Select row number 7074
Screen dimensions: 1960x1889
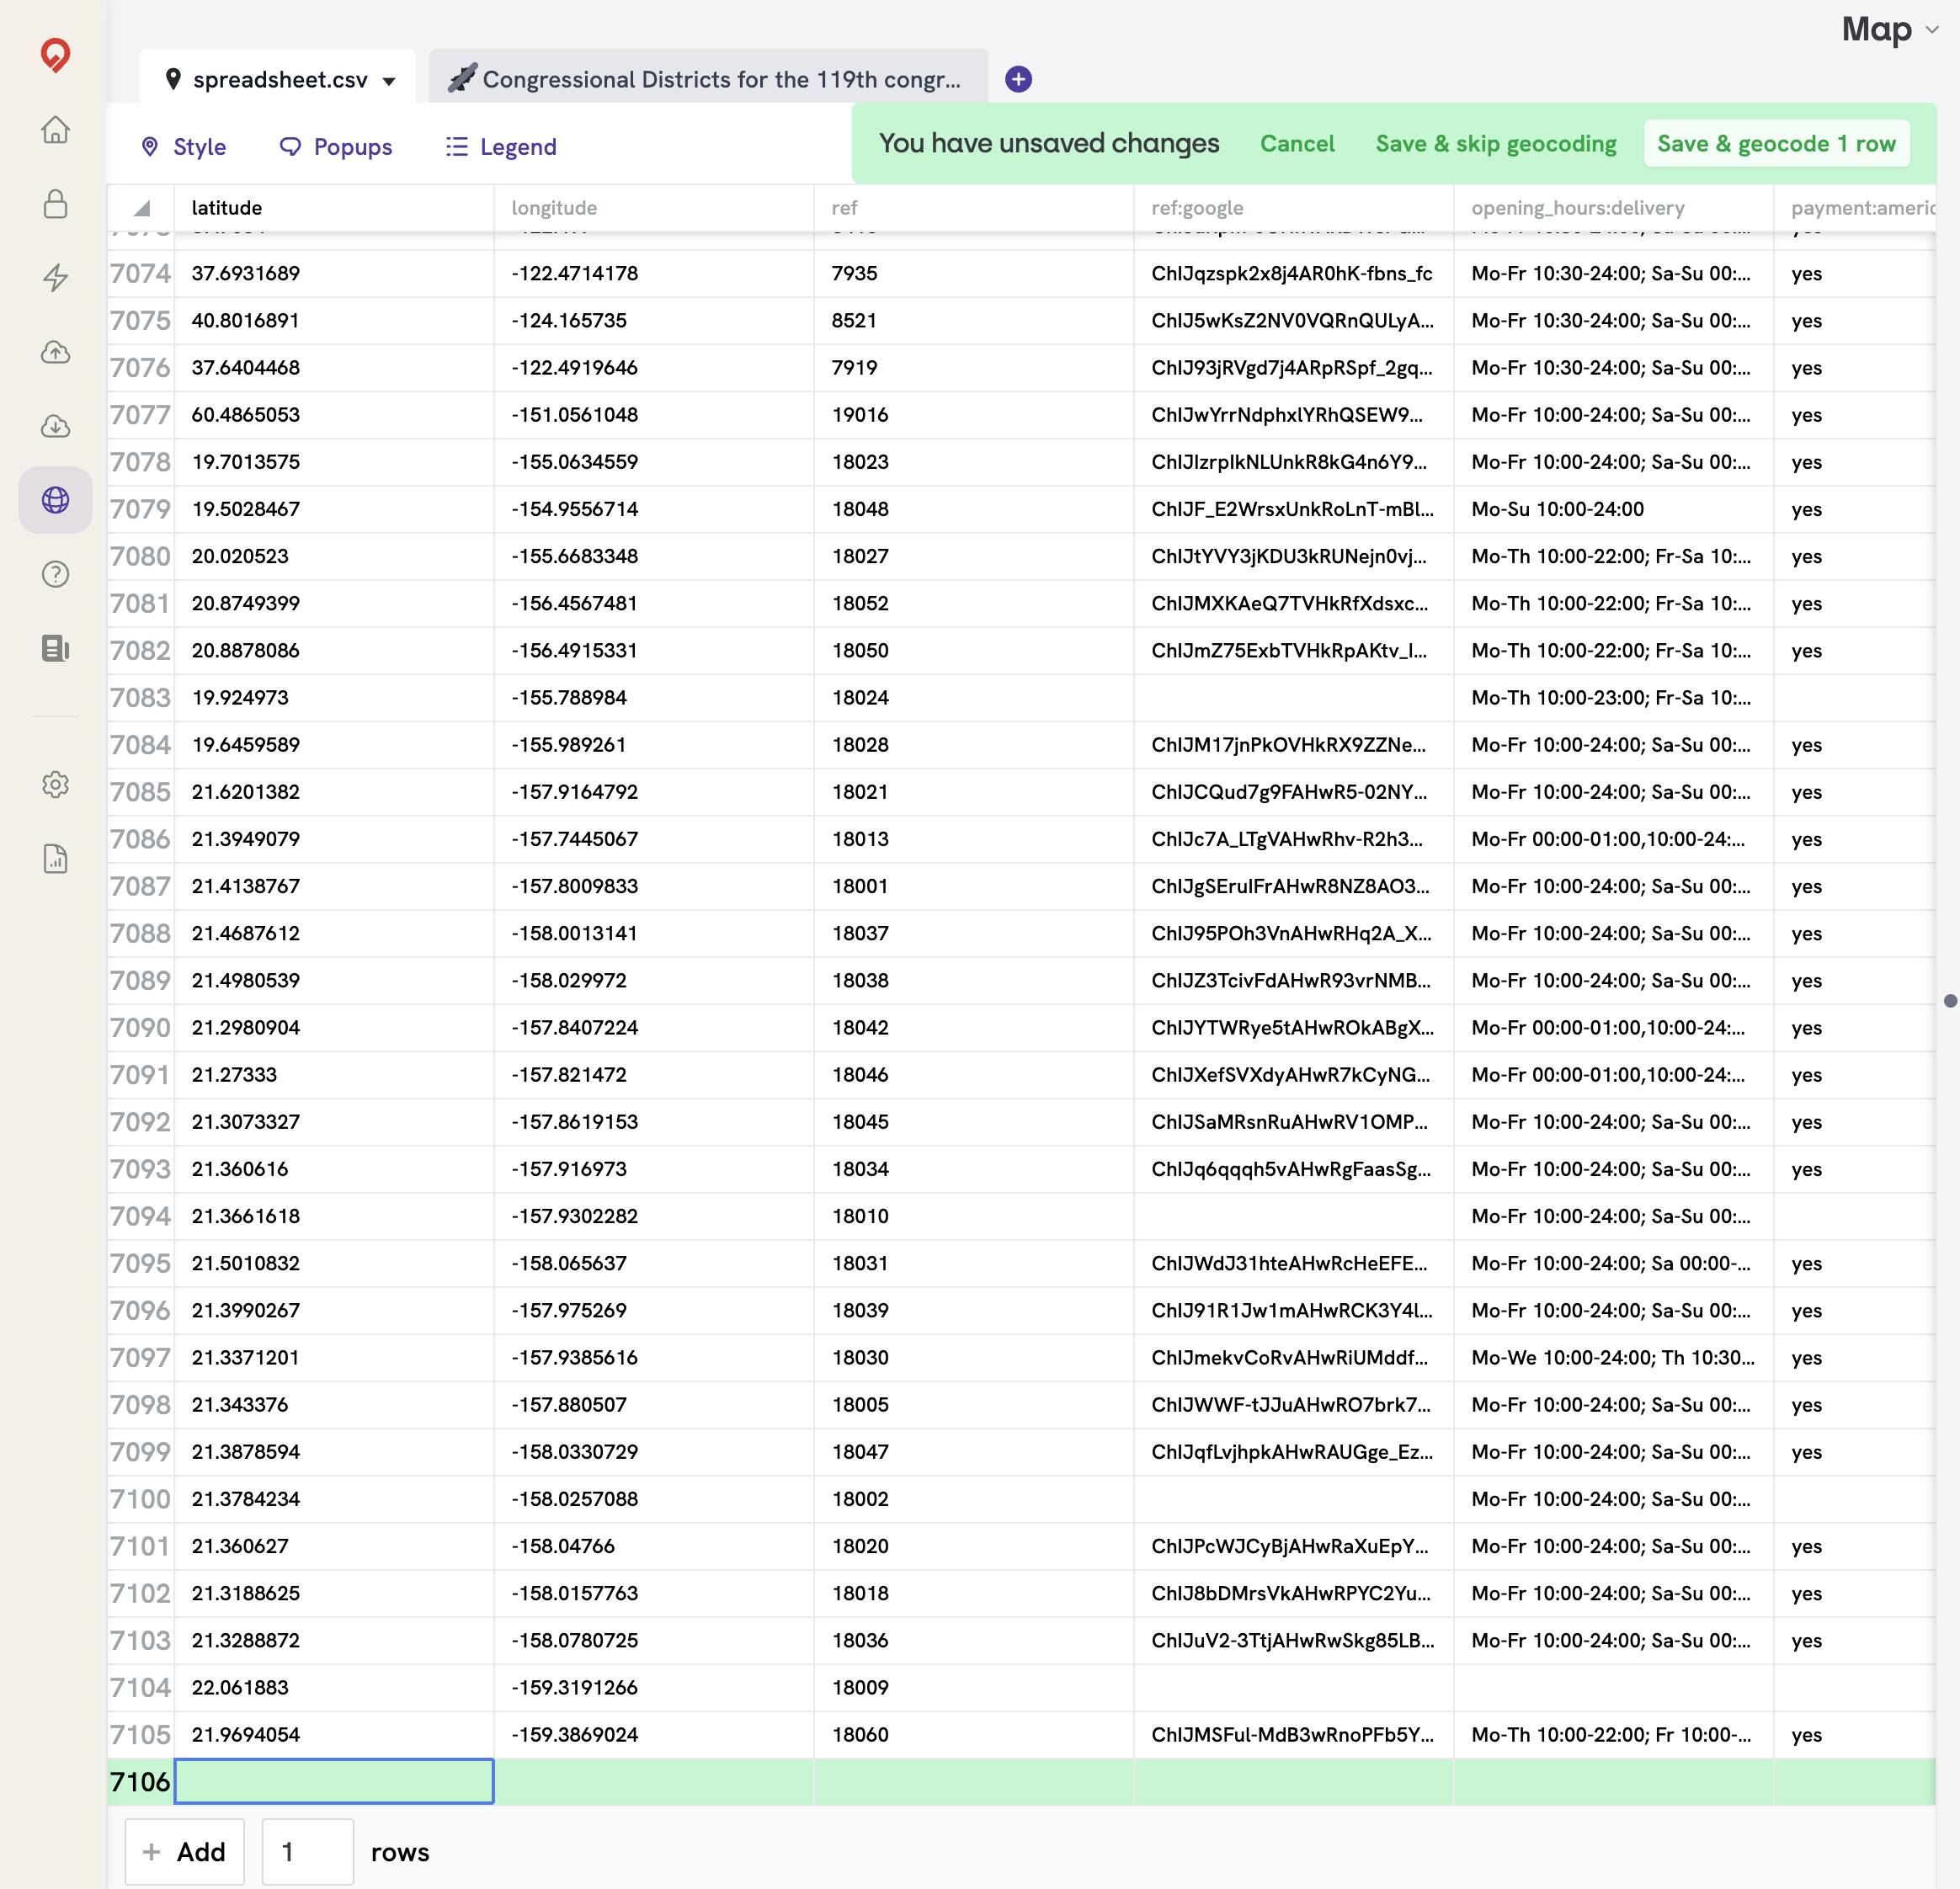[140, 273]
